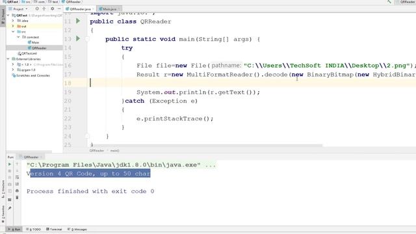Click the down arrow in the Run console toolbar

point(17,171)
